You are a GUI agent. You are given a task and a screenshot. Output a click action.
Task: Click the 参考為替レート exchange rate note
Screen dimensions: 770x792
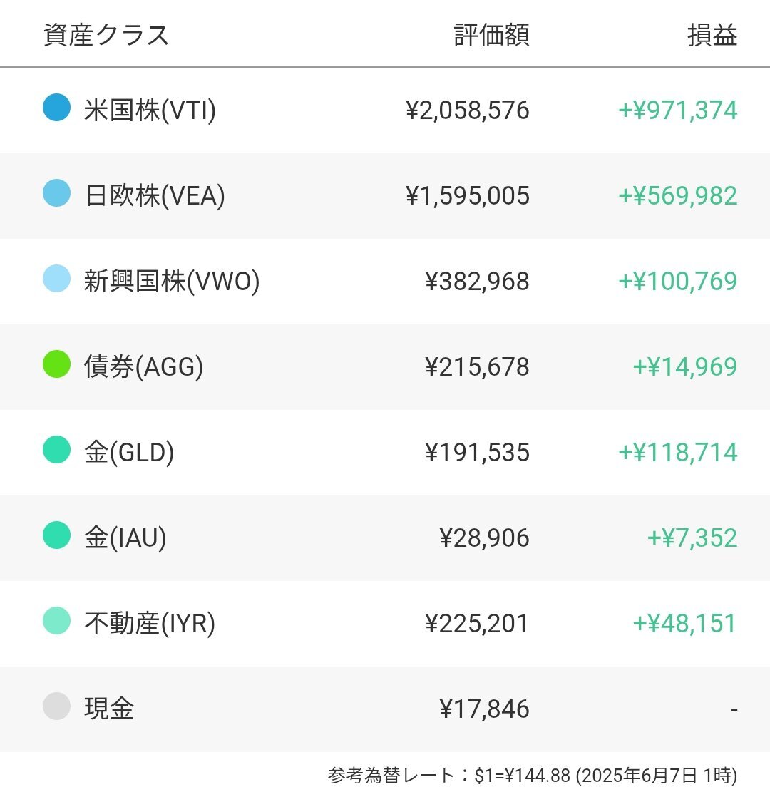pyautogui.click(x=533, y=776)
